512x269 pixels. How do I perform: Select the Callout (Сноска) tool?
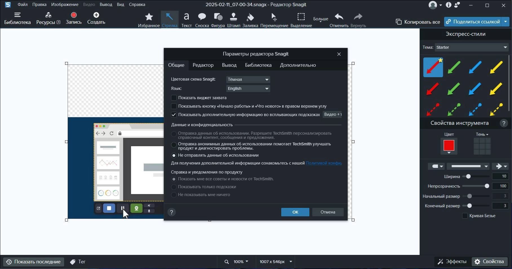pyautogui.click(x=202, y=20)
